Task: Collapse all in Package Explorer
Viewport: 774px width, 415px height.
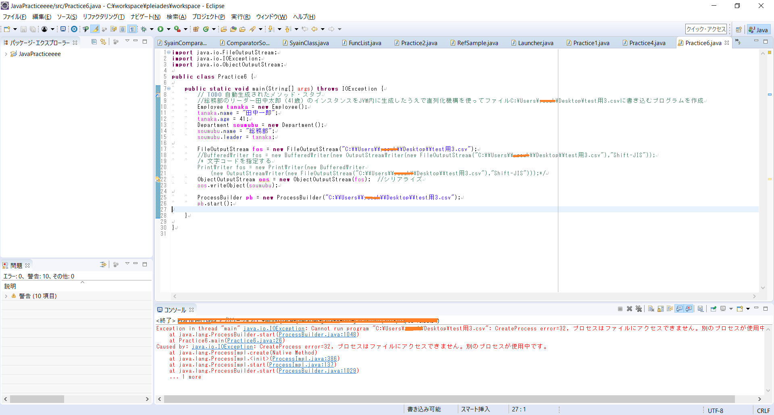Action: pyautogui.click(x=94, y=42)
